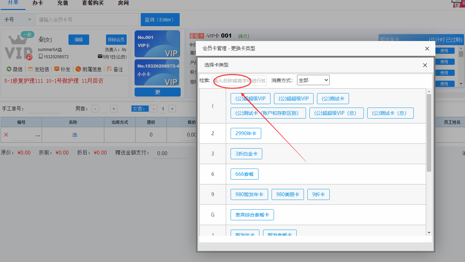
Task: Increase 男客 count with plus button
Action: pos(114,109)
